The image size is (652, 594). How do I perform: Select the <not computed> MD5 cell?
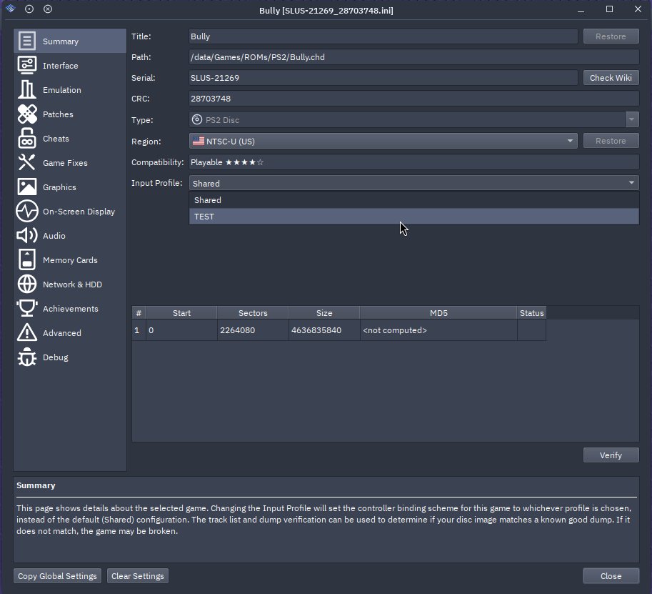tap(438, 330)
